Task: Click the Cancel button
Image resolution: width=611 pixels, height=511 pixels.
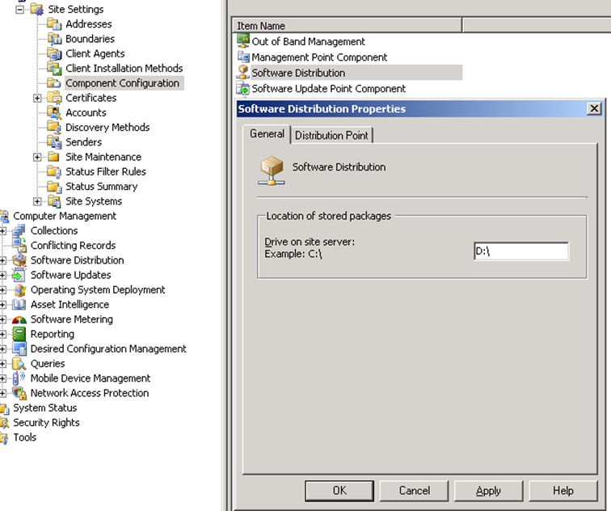Action: tap(415, 491)
